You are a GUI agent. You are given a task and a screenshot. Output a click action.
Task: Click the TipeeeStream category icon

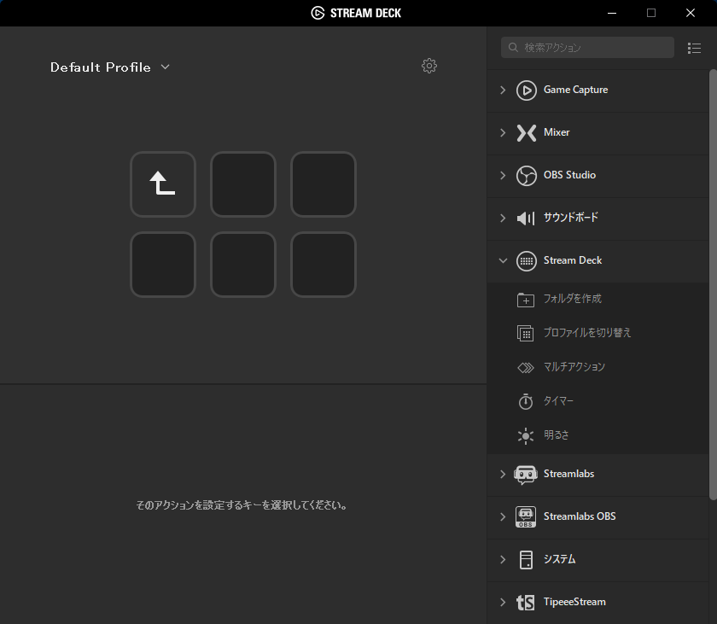point(524,602)
